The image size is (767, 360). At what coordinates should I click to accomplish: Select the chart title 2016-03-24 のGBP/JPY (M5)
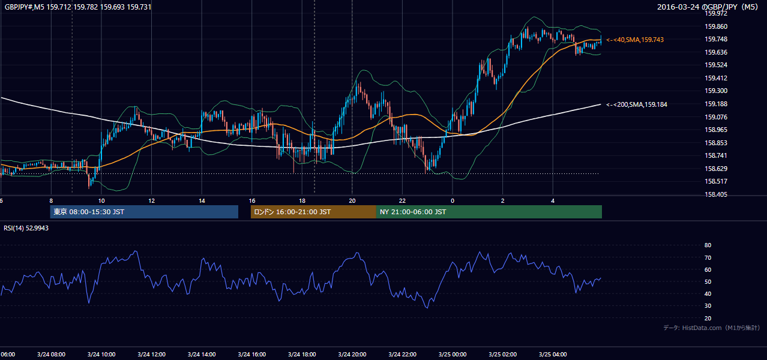709,7
